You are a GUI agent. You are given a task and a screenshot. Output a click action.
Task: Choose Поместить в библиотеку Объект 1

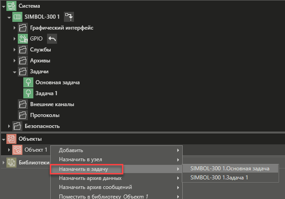116,196
